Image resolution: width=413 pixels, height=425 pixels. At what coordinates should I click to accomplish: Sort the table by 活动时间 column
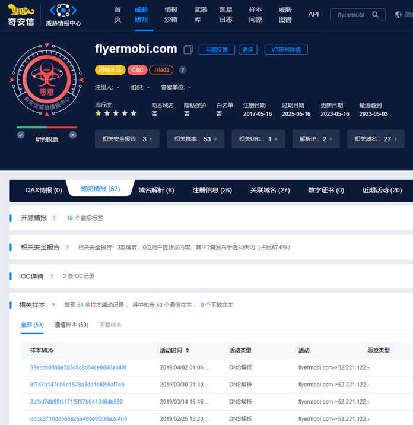188,350
